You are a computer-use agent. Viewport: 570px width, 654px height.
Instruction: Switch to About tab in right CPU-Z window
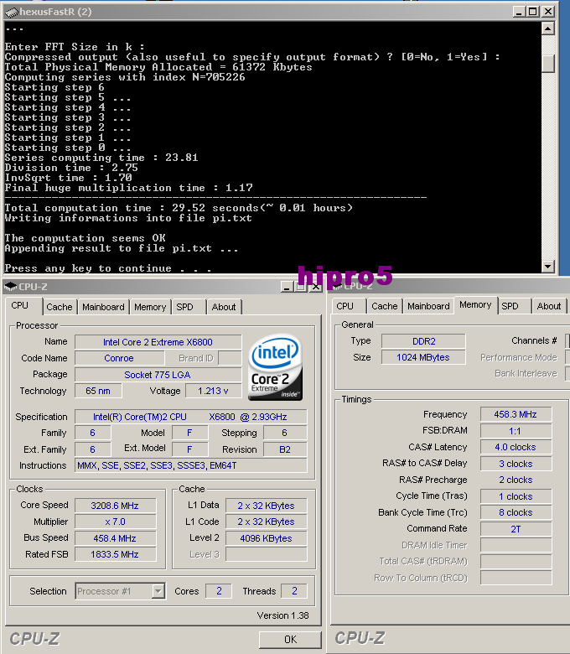point(549,306)
